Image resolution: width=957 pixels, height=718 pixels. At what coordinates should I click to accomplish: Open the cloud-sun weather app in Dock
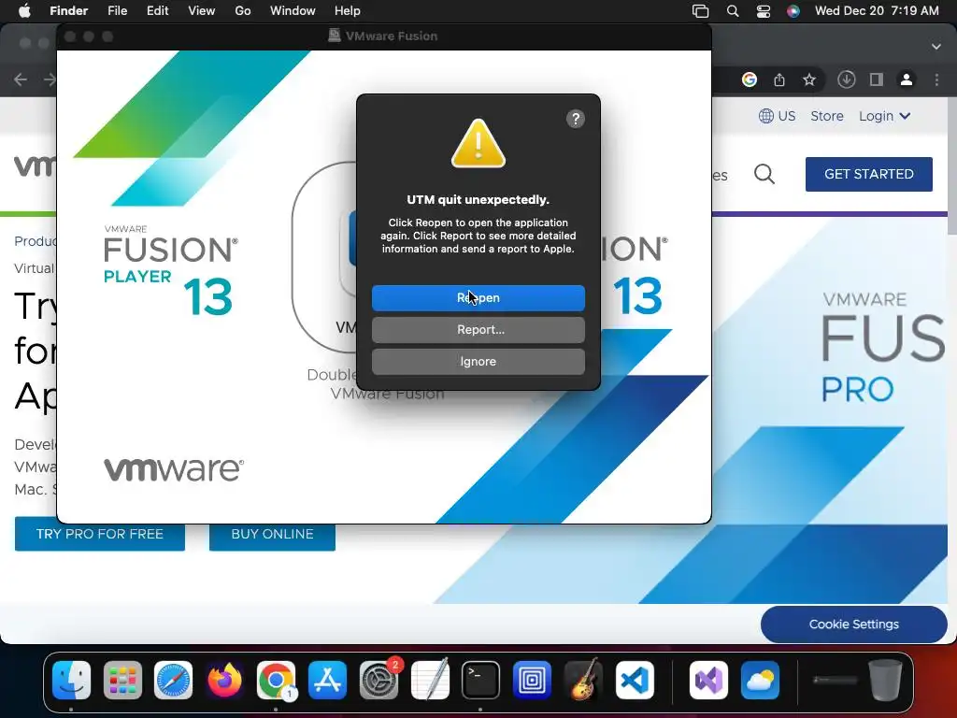[760, 680]
